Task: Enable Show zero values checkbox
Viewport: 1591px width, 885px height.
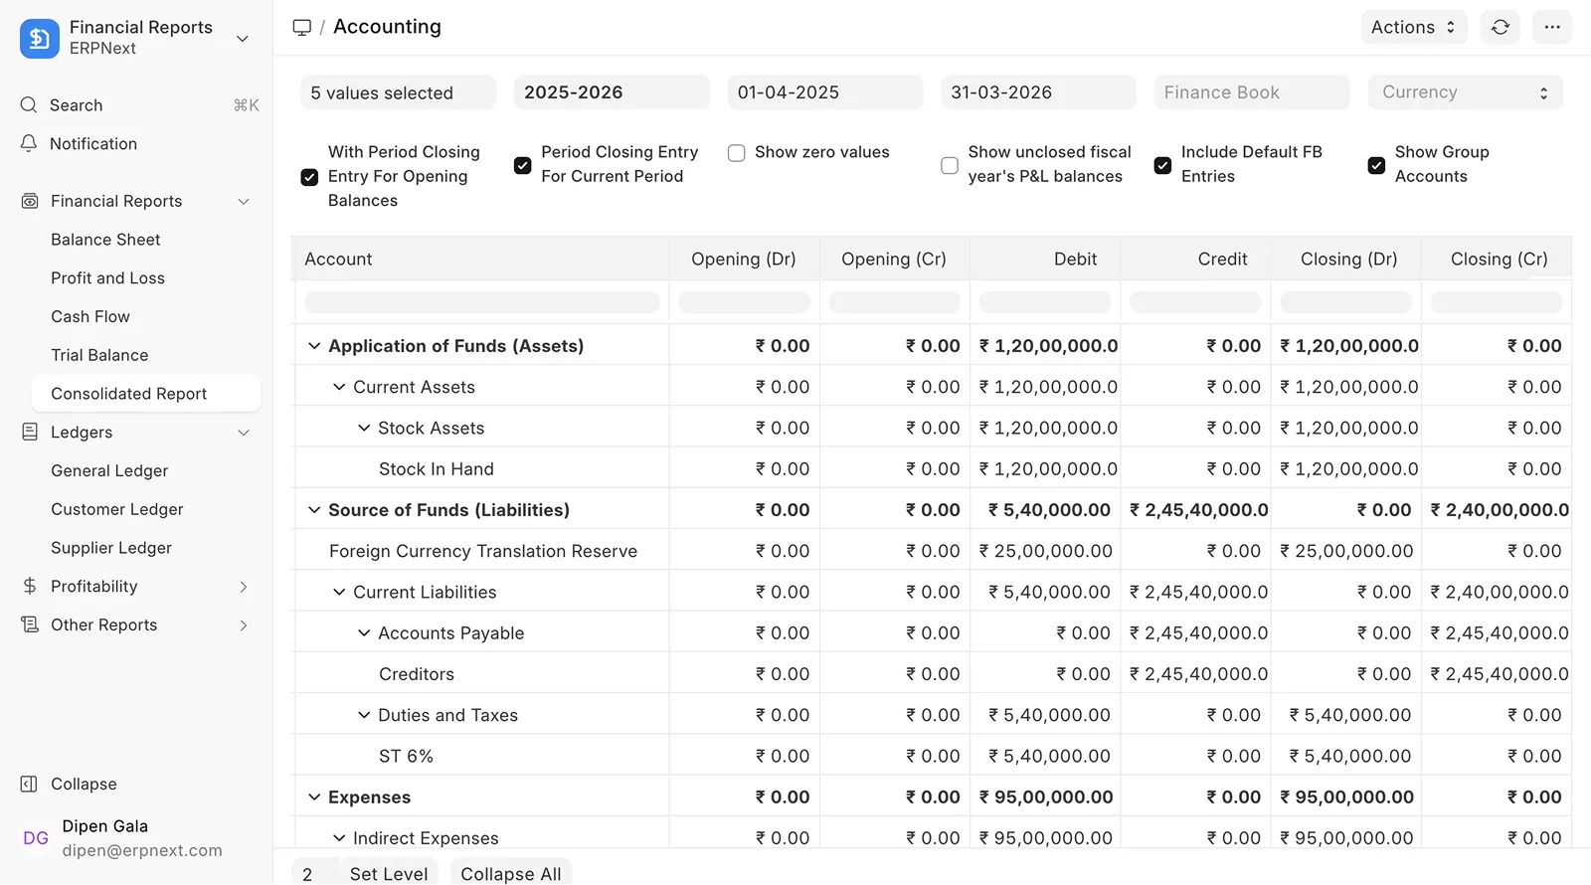Action: click(x=737, y=153)
